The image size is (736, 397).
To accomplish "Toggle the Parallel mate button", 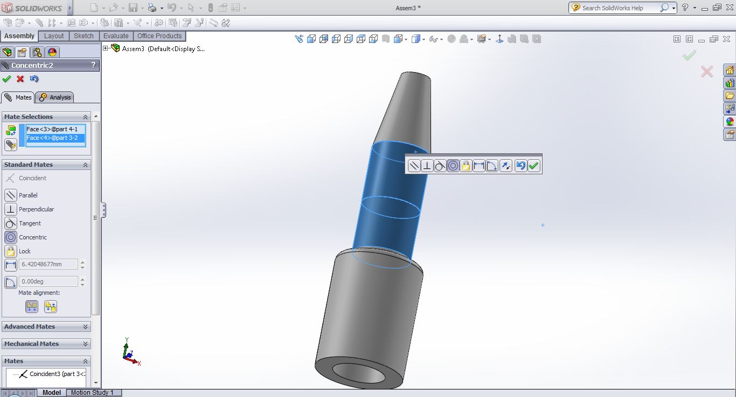I will click(10, 195).
